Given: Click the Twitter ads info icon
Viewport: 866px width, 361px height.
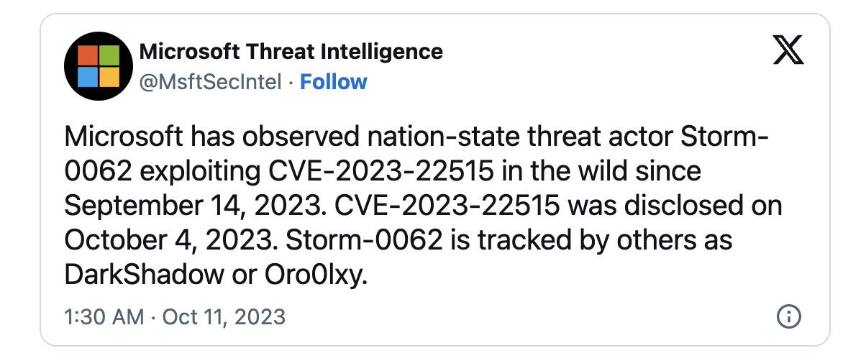Looking at the screenshot, I should coord(790,317).
